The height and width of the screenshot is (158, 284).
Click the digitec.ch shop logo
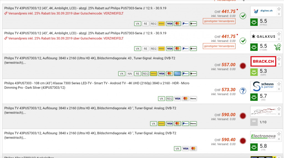coord(263,11)
